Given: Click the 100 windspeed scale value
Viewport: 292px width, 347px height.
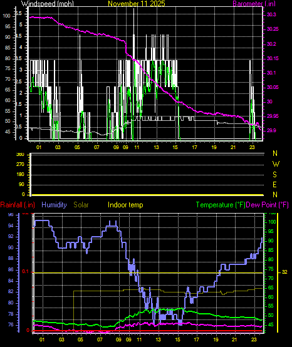Looking at the screenshot, I should (x=6, y=16).
